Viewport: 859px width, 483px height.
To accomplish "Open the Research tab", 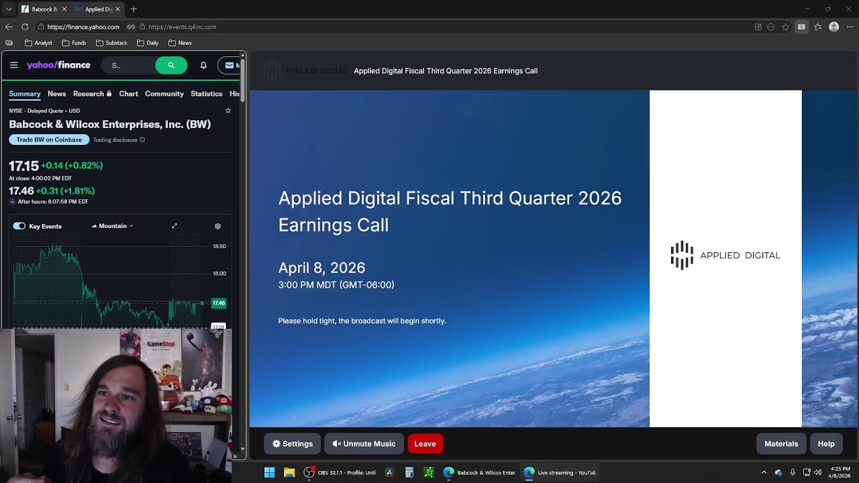I will 92,94.
